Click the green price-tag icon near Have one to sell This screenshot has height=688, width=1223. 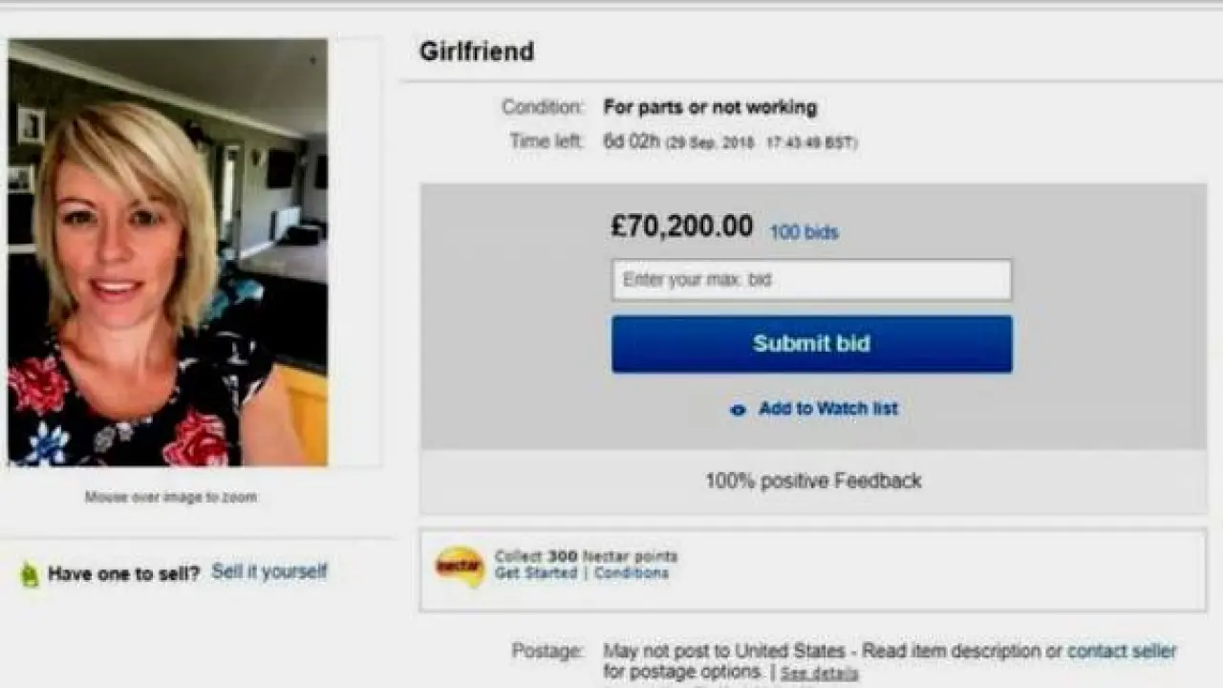click(31, 574)
